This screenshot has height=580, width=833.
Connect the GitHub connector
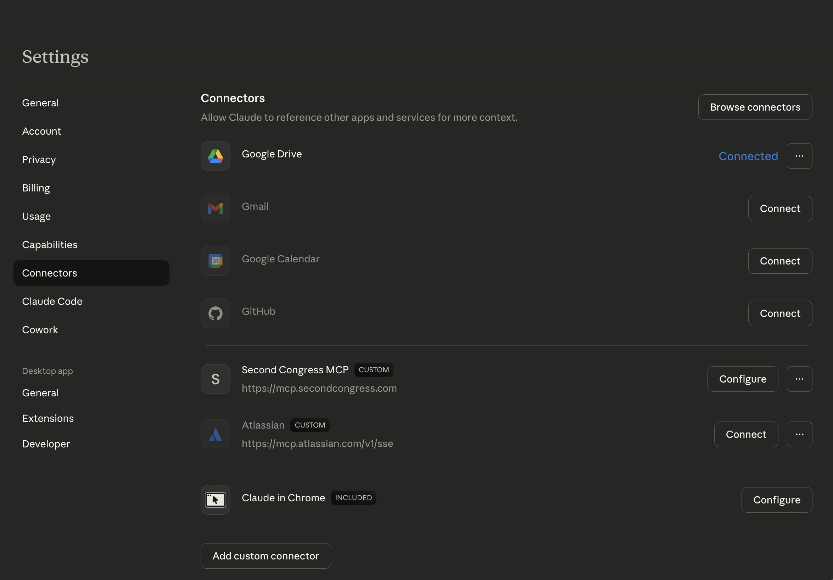click(780, 313)
